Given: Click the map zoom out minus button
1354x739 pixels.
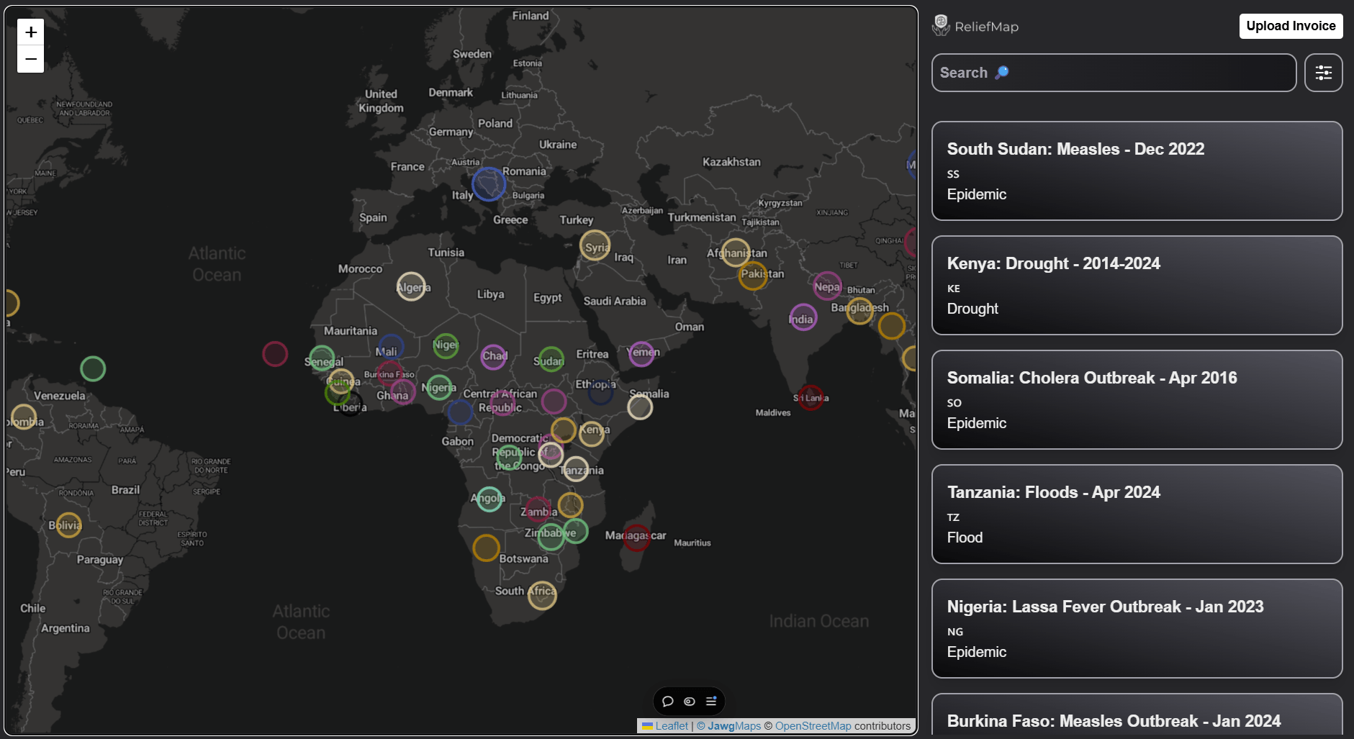Looking at the screenshot, I should 30,59.
